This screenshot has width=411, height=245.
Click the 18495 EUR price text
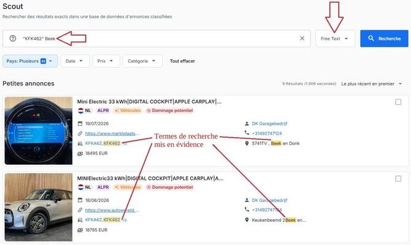(96, 153)
